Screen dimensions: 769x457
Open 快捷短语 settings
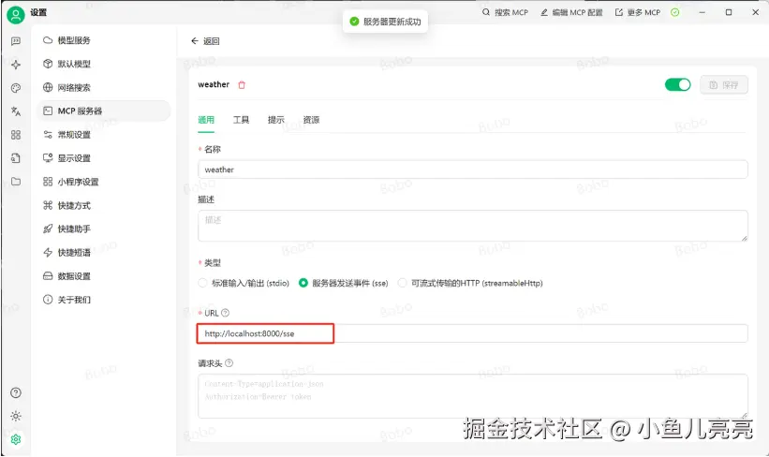click(x=103, y=253)
